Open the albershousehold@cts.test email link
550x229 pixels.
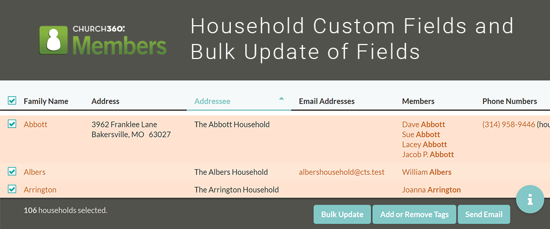342,172
